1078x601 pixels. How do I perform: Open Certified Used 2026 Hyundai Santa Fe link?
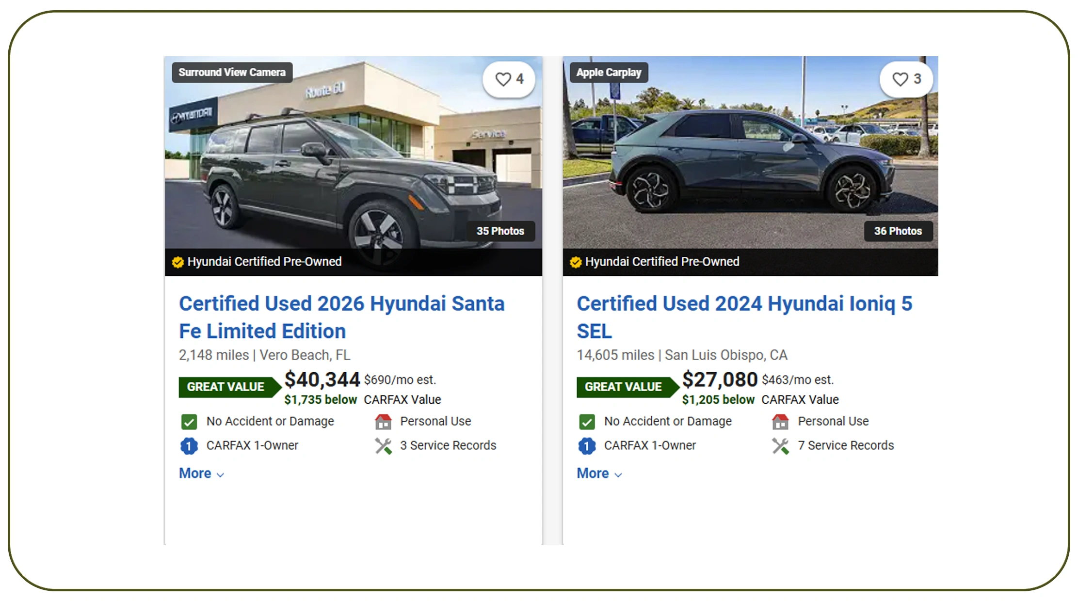(x=341, y=317)
